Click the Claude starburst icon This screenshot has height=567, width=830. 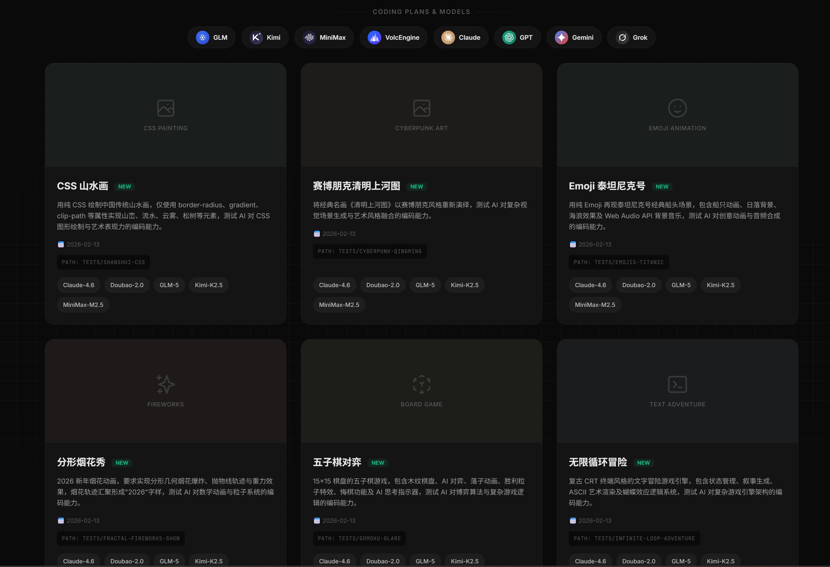[x=448, y=38]
